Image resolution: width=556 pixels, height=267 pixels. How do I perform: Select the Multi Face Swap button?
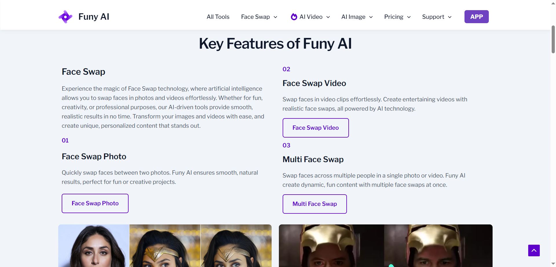[314, 204]
